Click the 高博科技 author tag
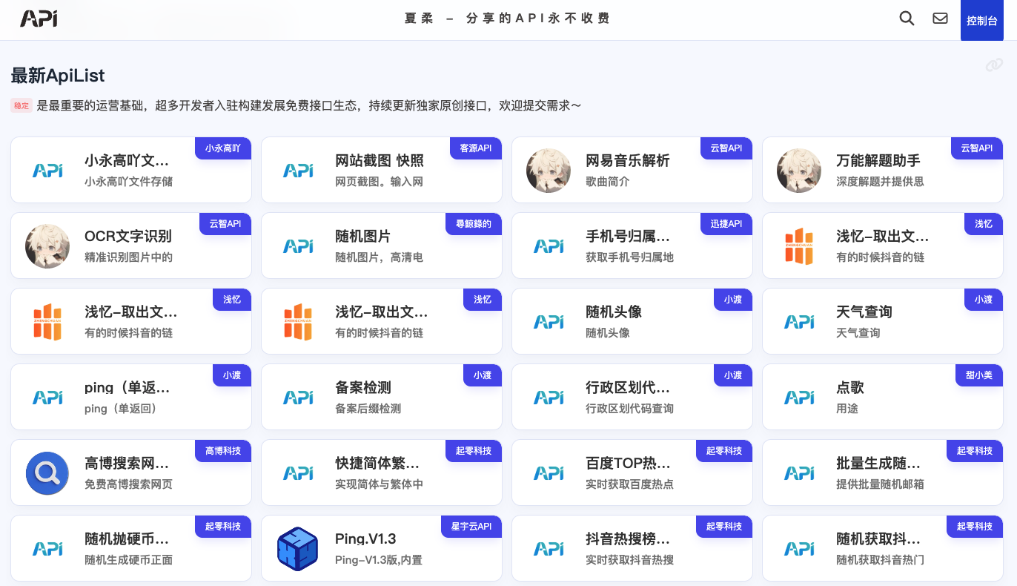 point(223,451)
